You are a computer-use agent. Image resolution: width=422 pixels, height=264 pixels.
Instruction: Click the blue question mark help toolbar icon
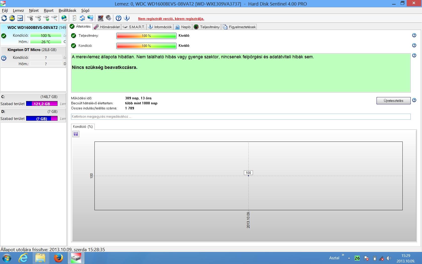(x=119, y=18)
